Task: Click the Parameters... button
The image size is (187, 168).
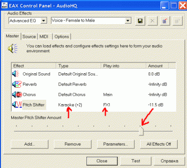Action: (115, 144)
